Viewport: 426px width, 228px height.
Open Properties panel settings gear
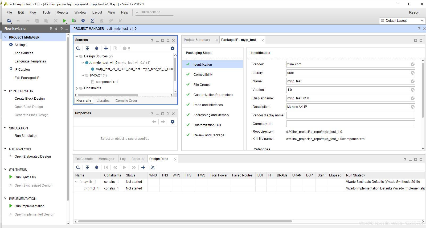coord(173,122)
